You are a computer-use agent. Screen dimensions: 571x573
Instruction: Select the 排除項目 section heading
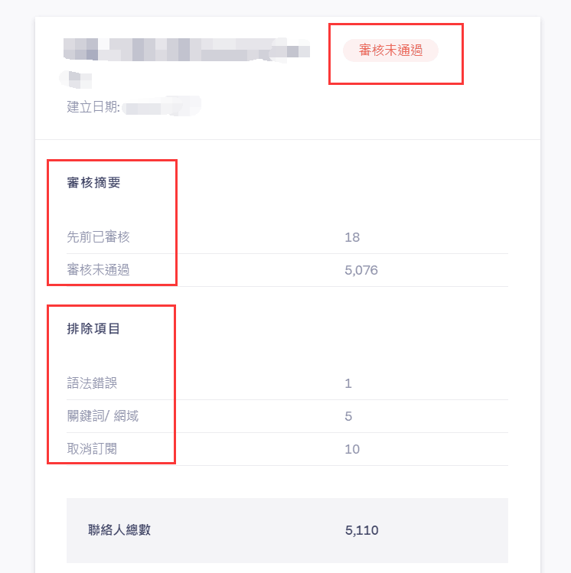pyautogui.click(x=93, y=329)
